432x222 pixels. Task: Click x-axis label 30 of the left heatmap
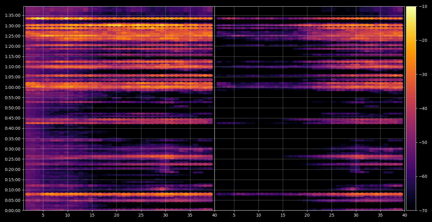(x=165, y=215)
